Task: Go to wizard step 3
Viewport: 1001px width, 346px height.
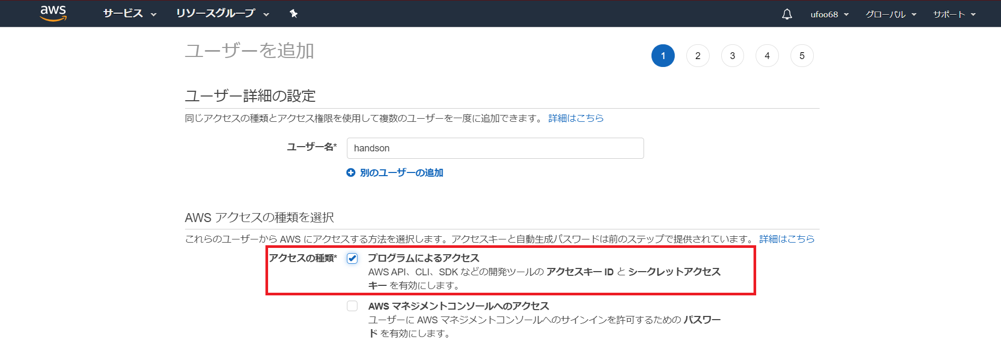Action: (x=732, y=56)
